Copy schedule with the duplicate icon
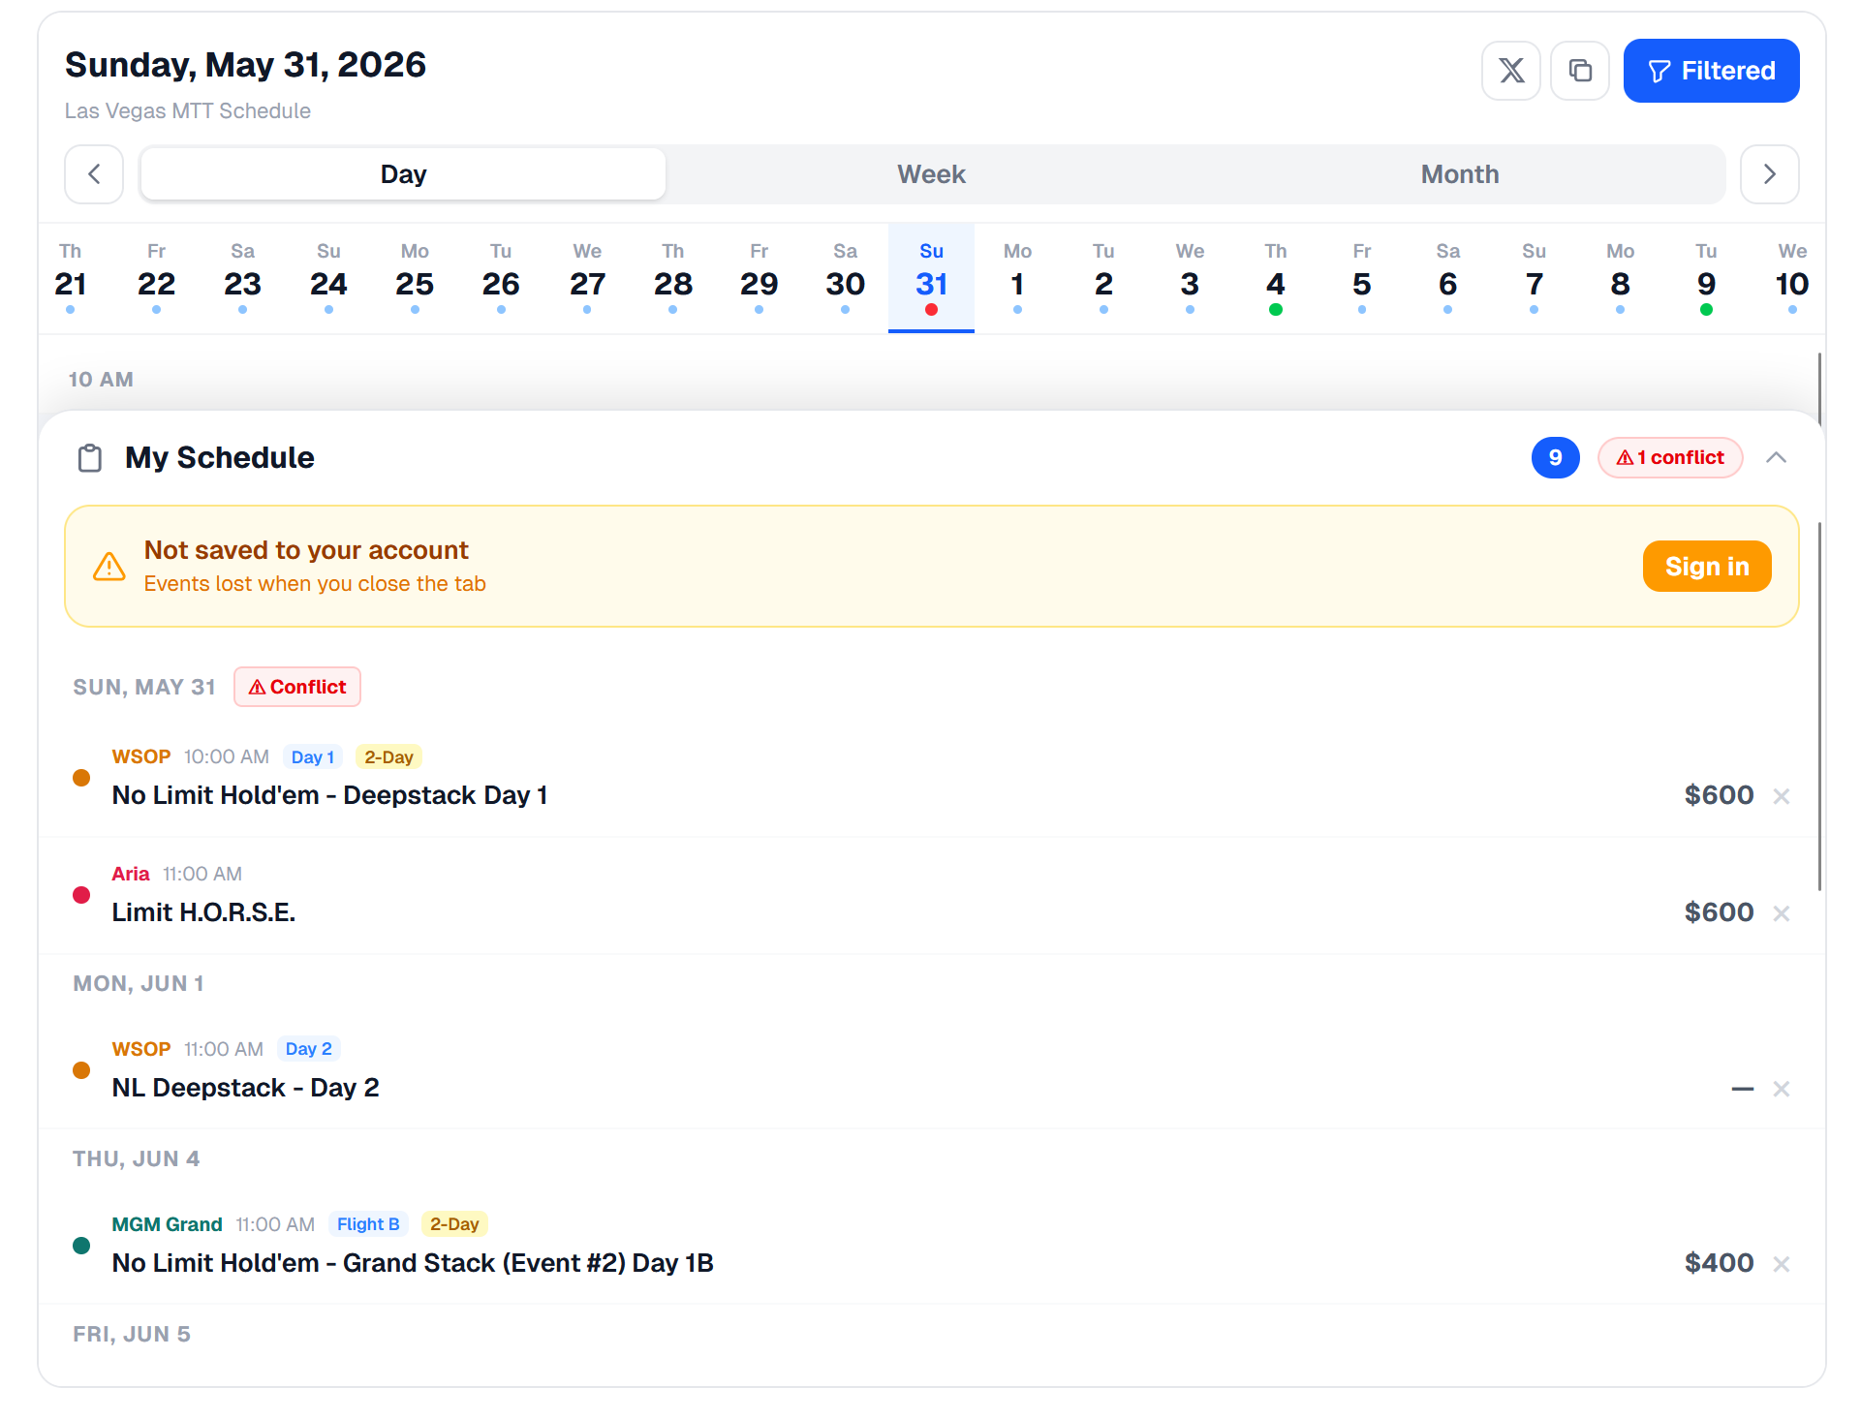Screen dimensions: 1861x1419 [x=1579, y=71]
